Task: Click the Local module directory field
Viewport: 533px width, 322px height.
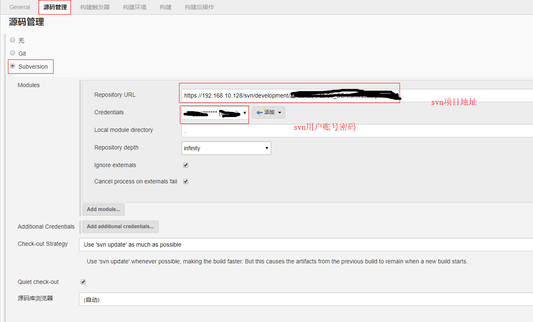Action: click(357, 131)
